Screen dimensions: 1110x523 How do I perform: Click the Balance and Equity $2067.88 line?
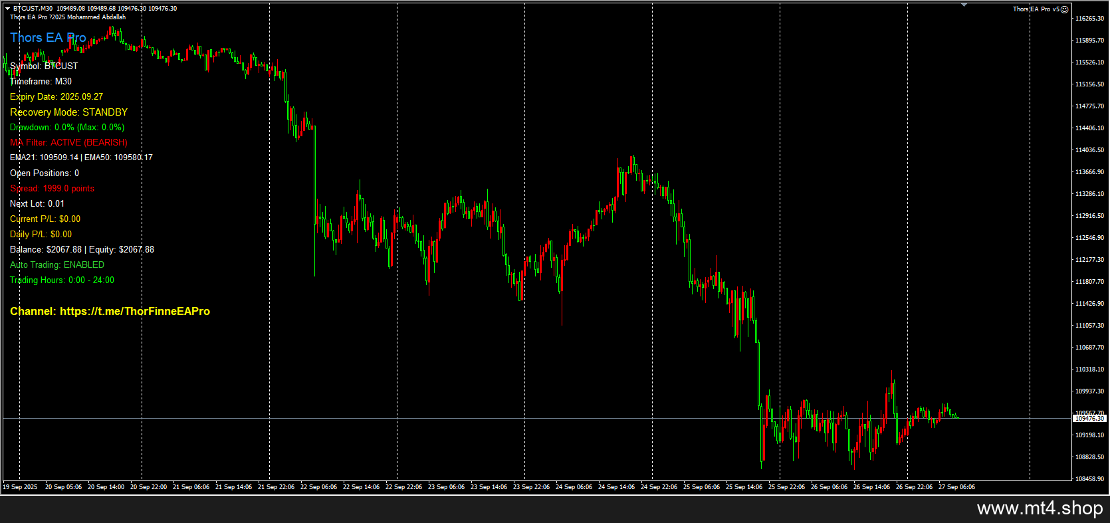coord(82,250)
